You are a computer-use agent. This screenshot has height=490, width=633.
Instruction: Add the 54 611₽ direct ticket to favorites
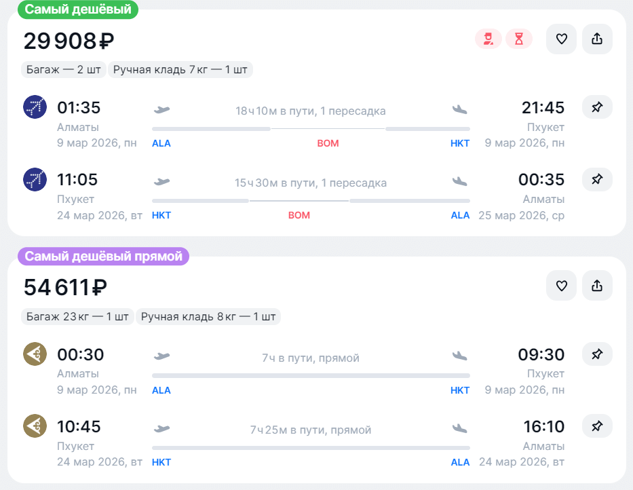point(561,286)
